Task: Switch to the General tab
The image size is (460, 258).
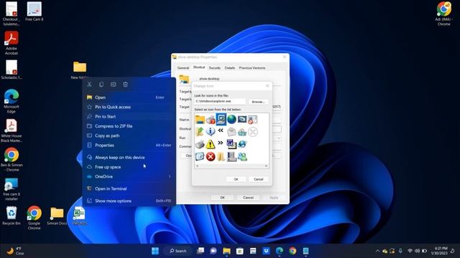Action: 183,68
